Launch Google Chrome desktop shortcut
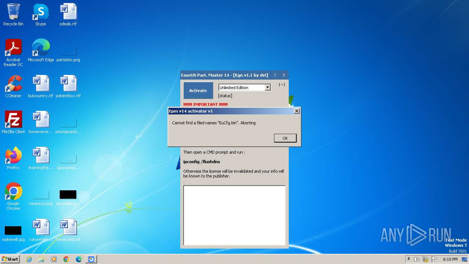This screenshot has width=469, height=264. pos(13,197)
